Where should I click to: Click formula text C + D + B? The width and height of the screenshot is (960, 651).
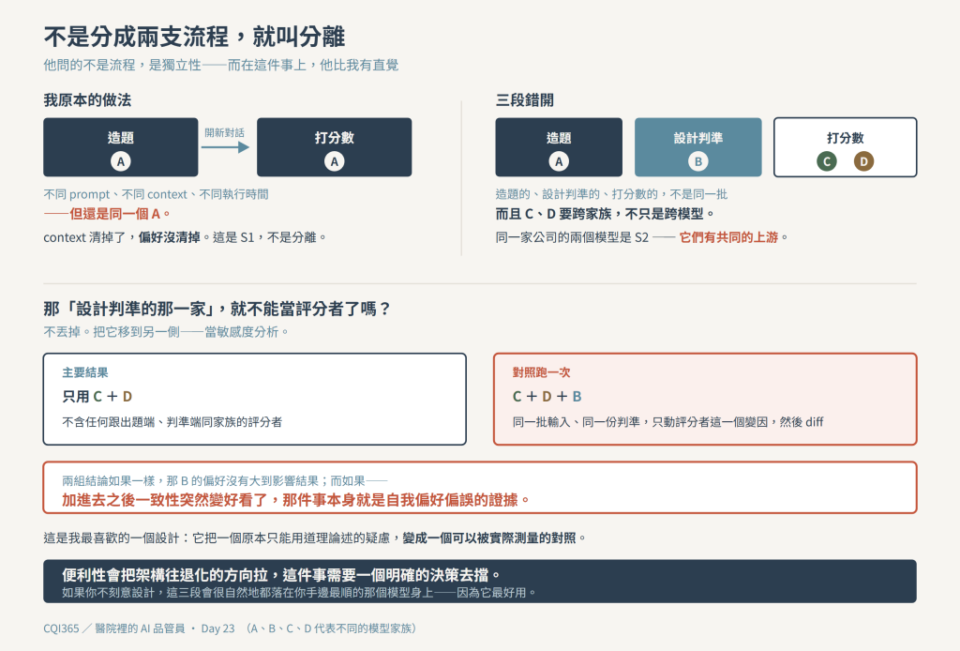[547, 396]
